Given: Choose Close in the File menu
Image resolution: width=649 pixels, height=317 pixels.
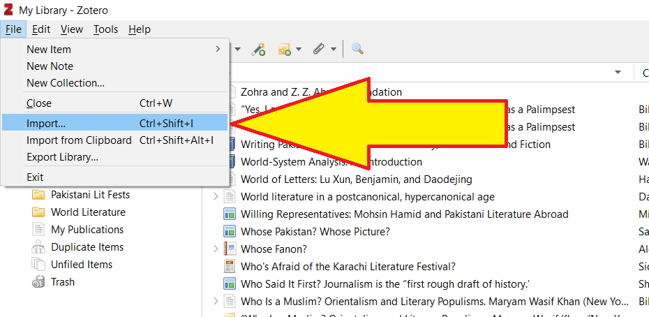Looking at the screenshot, I should [x=115, y=103].
